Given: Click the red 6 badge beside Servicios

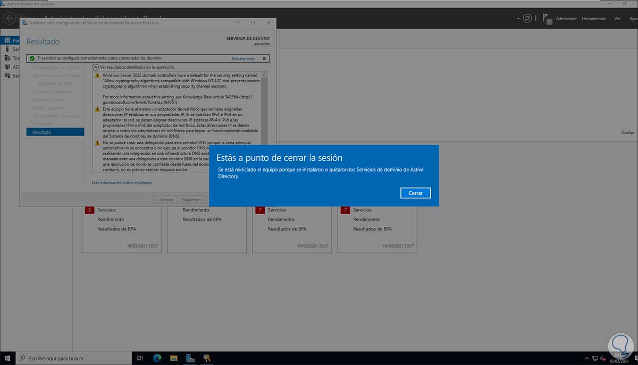Looking at the screenshot, I should click(89, 210).
